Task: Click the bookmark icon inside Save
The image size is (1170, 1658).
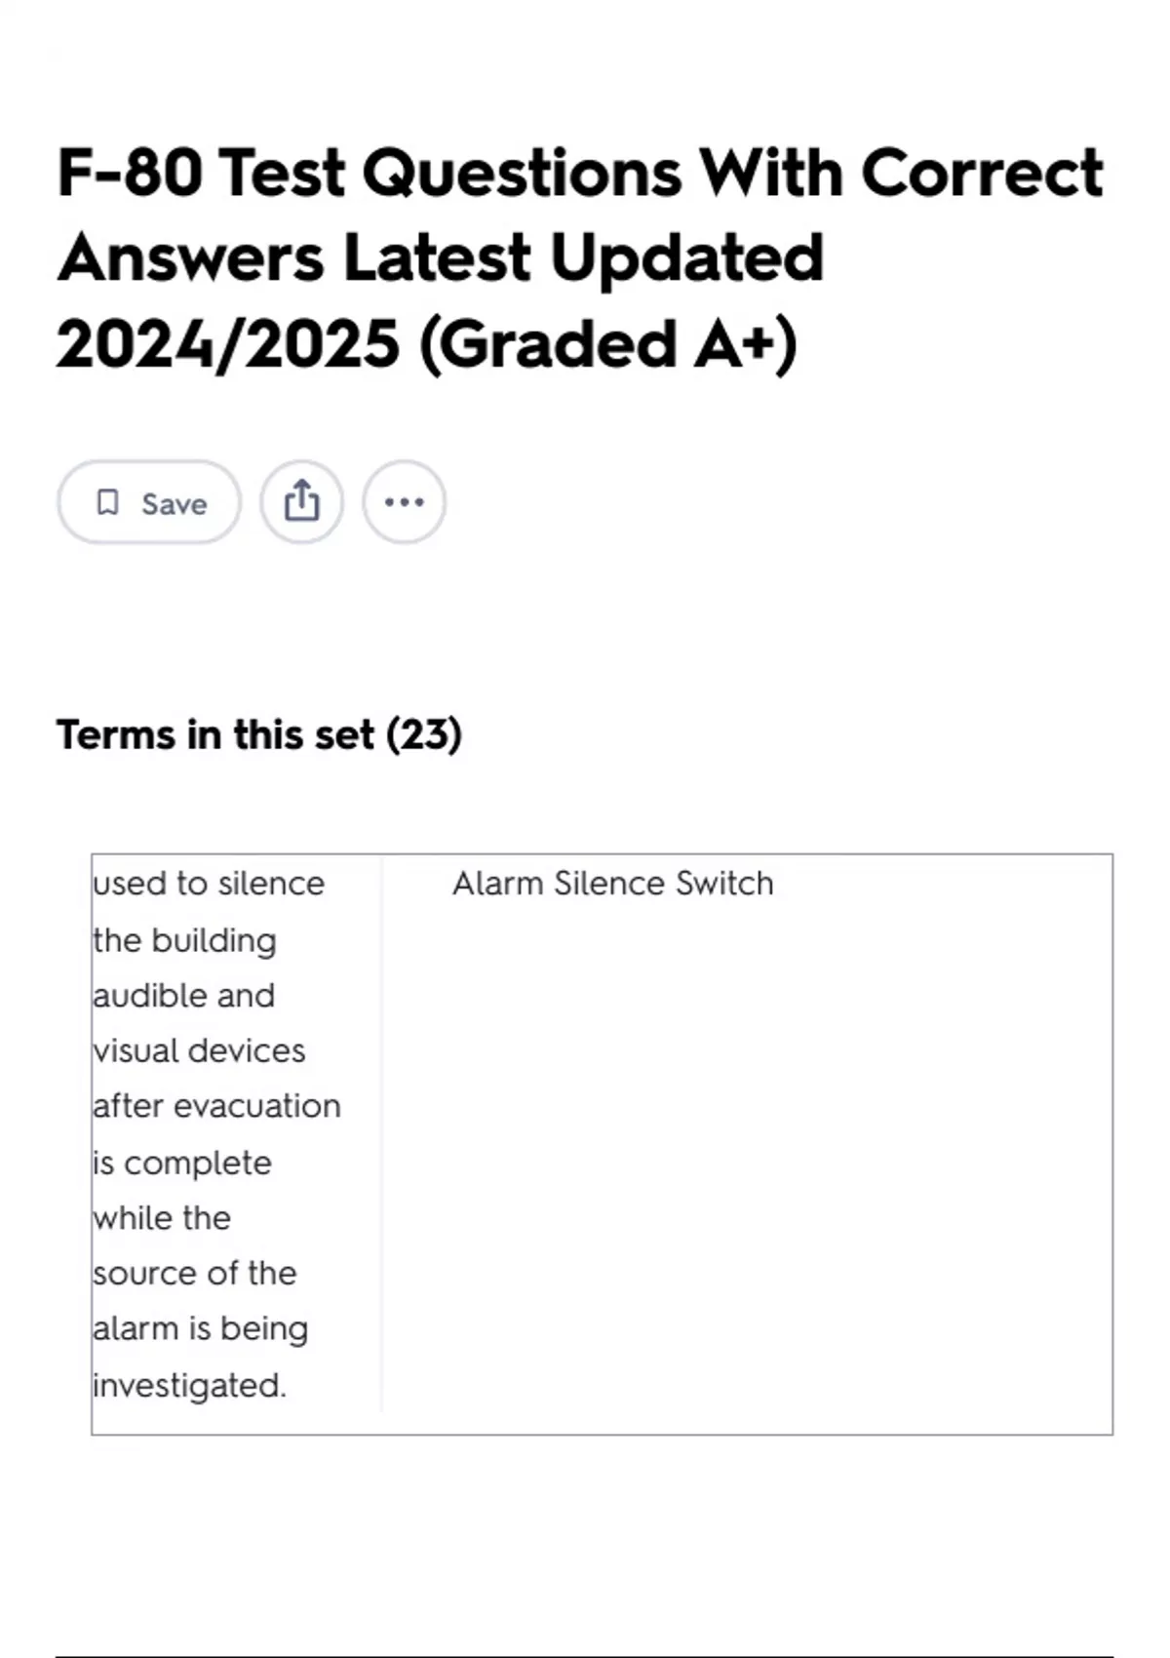Action: click(x=107, y=503)
